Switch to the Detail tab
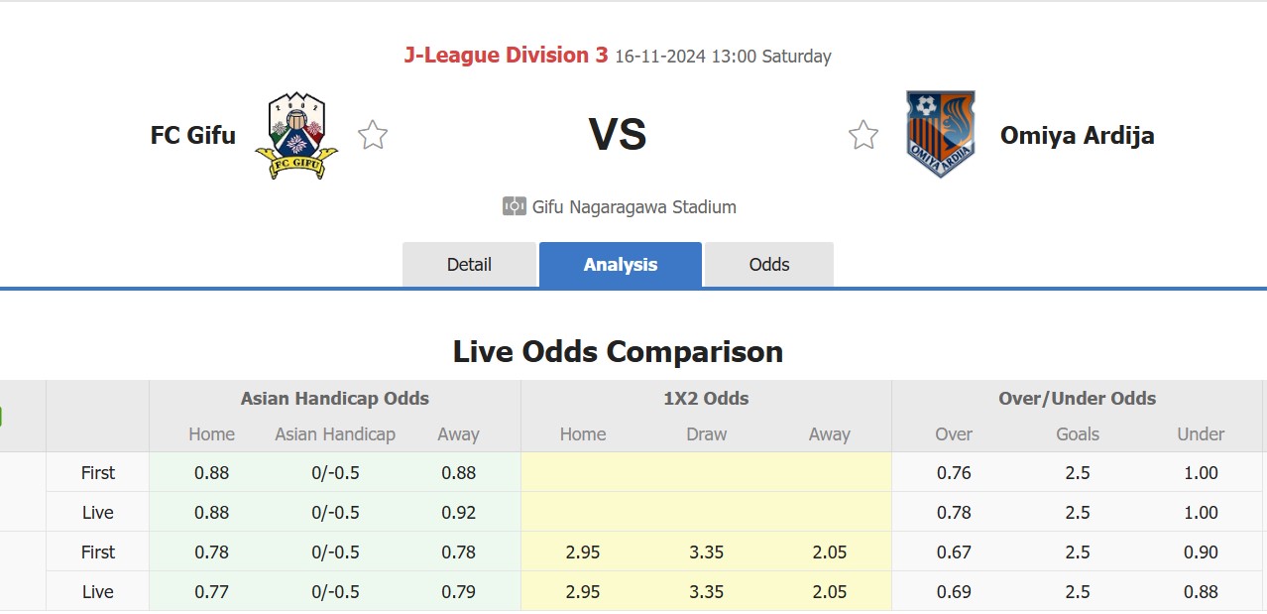 coord(468,264)
